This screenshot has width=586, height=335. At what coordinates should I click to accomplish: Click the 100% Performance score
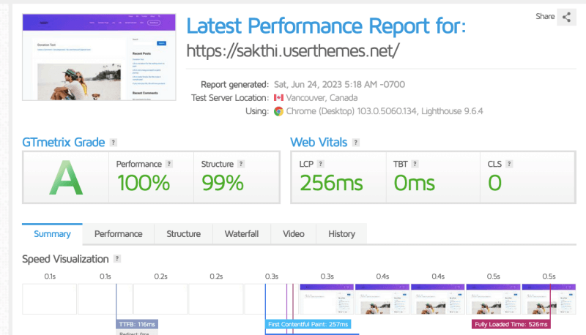(144, 183)
